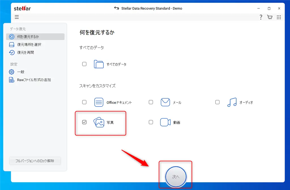290x190 pixels.
Task: Click the back arrow next to the title
Action: click(x=117, y=8)
